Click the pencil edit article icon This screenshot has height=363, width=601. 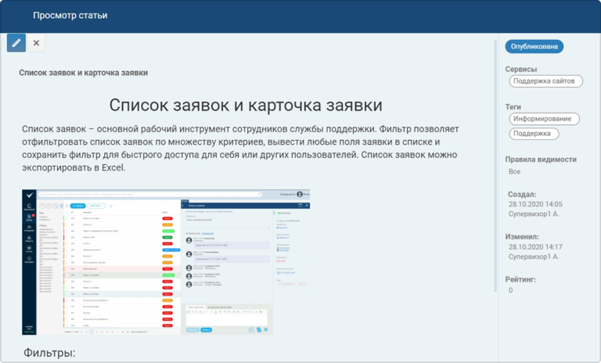tap(16, 42)
